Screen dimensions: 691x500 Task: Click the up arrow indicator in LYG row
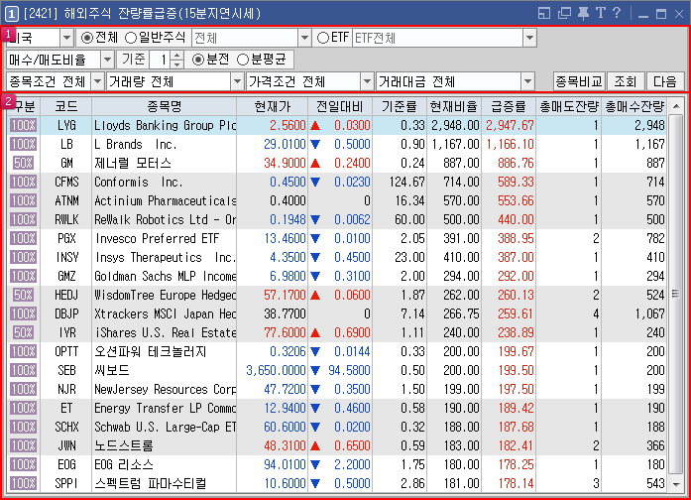pos(315,126)
